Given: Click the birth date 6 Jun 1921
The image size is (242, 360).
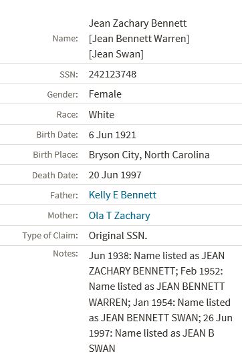Looking at the screenshot, I should [112, 135].
